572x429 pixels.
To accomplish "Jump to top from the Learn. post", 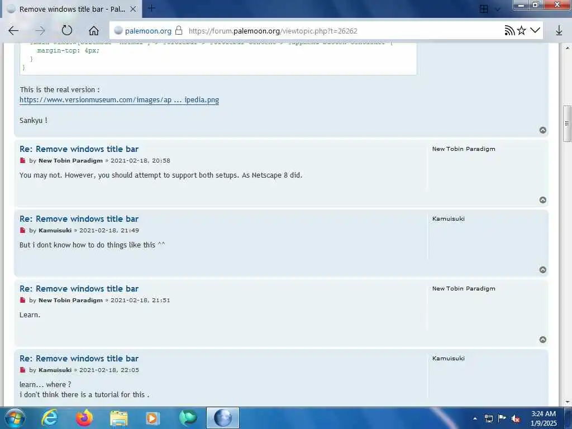I will tap(543, 340).
